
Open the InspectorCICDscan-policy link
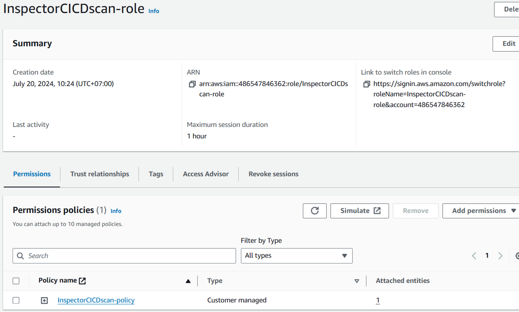point(96,300)
